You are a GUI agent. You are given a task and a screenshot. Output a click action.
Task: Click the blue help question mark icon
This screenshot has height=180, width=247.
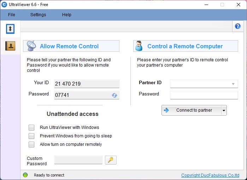click(x=237, y=26)
